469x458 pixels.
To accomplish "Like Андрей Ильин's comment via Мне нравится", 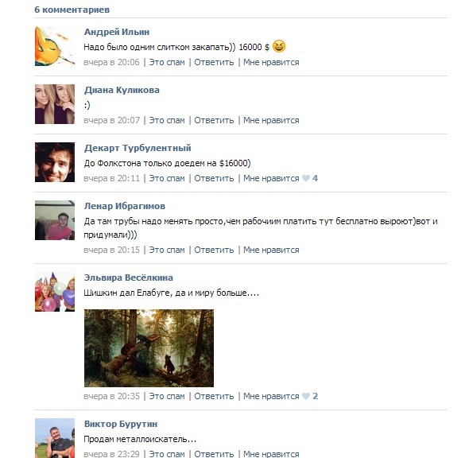I will point(271,62).
